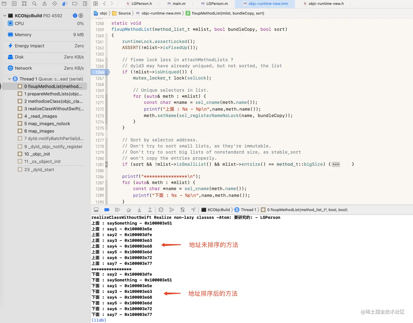Open the related items grid menu

[x=95, y=4]
